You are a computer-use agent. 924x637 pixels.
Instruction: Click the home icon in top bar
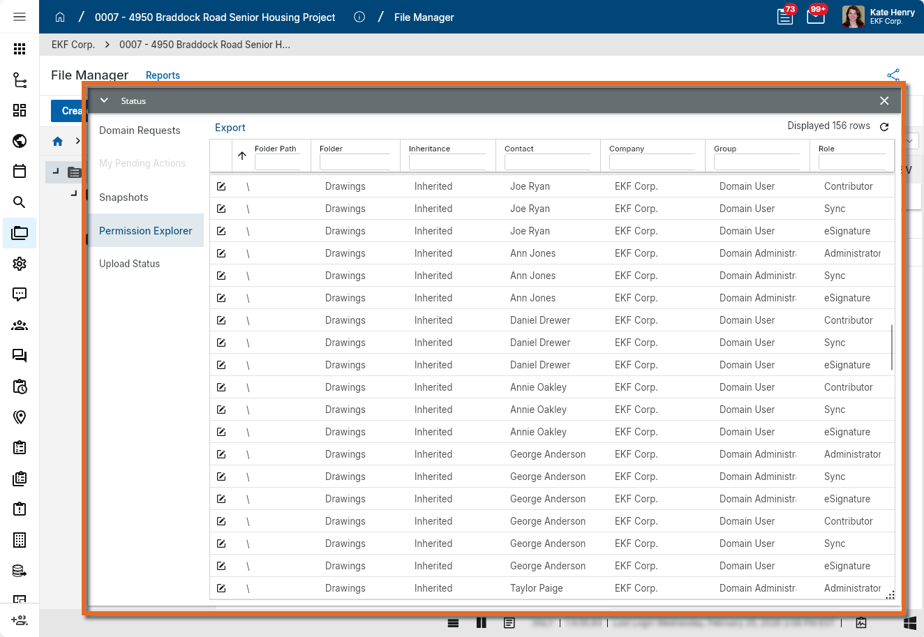tap(60, 17)
